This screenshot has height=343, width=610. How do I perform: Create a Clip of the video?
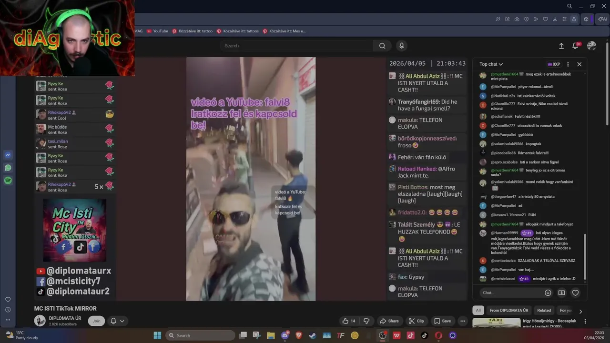click(x=416, y=321)
